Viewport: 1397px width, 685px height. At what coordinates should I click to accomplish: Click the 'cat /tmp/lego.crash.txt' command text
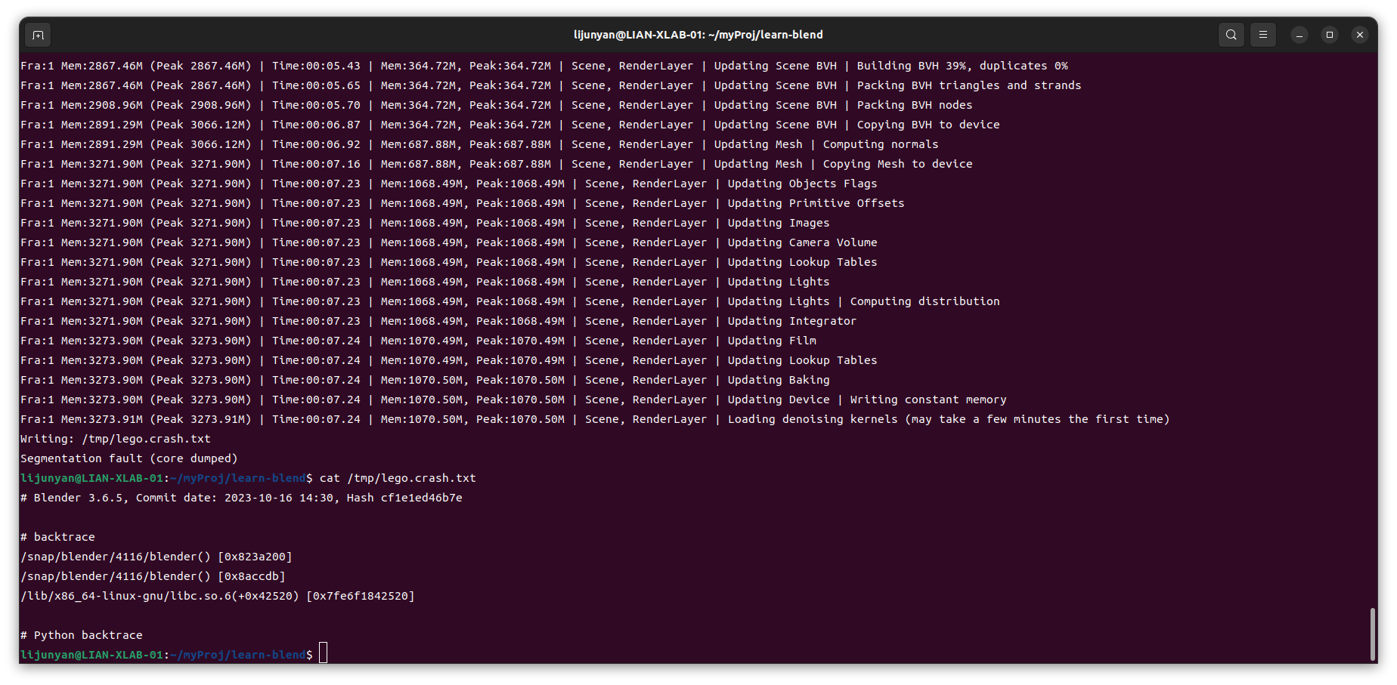click(398, 478)
